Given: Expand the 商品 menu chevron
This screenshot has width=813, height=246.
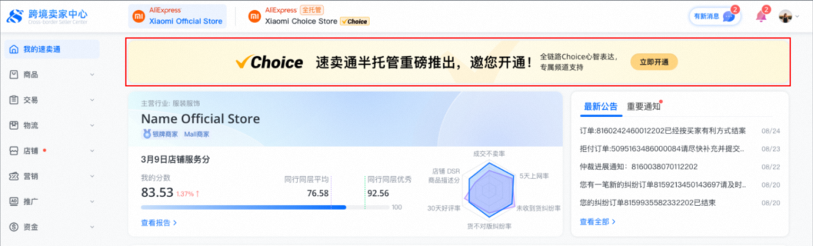Looking at the screenshot, I should click(x=92, y=75).
